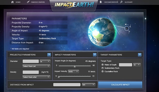Image resolution: width=159 pixels, height=92 pixels.
Task: Click the '11 km/s' impact velocity readout
Action: (92, 72)
